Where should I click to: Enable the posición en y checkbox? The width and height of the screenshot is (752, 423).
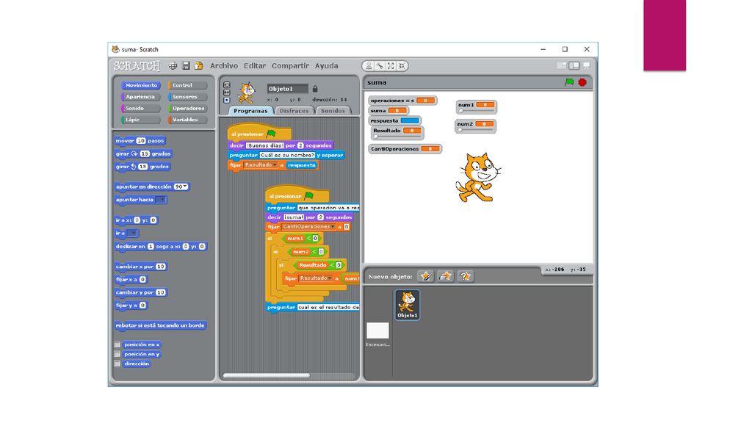point(117,354)
